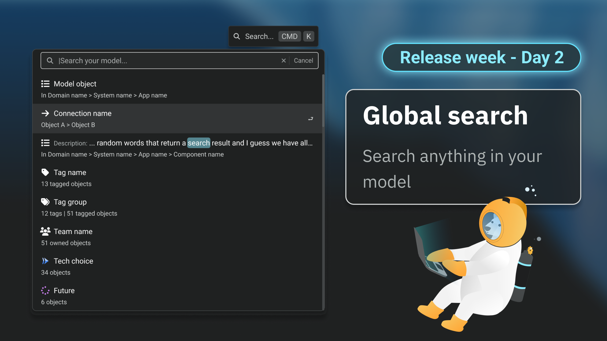This screenshot has width=607, height=341.
Task: Click the highlighted word 'search'
Action: pyautogui.click(x=199, y=143)
